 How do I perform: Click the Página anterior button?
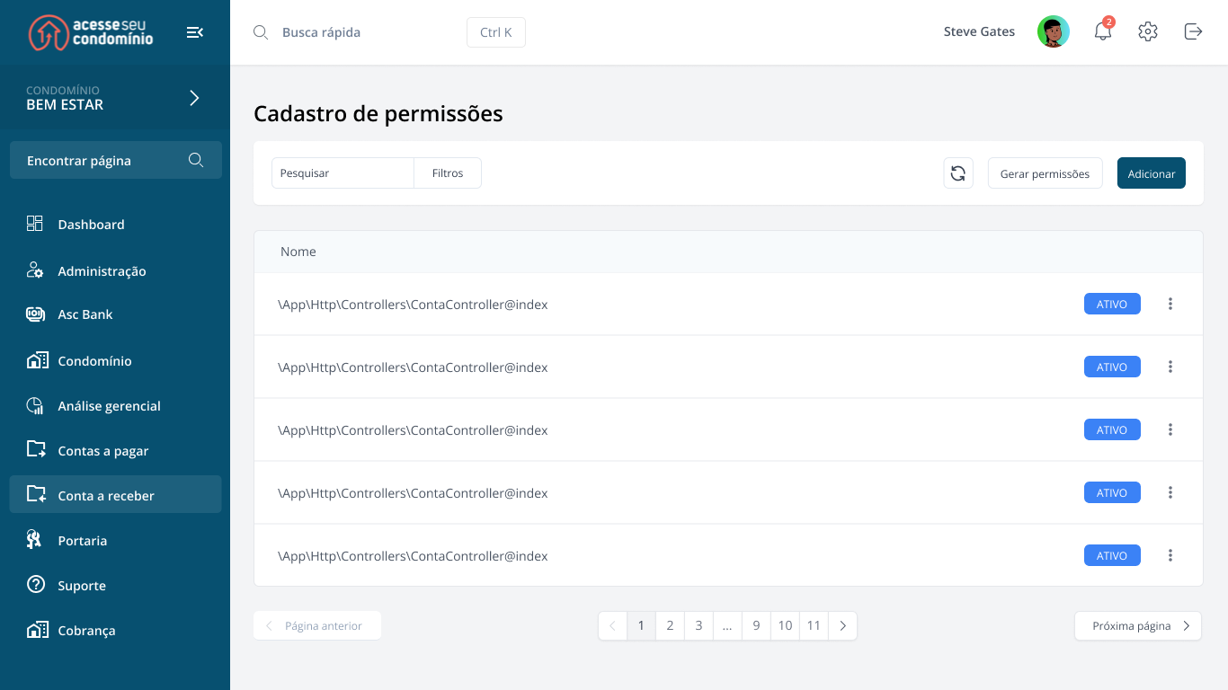click(317, 625)
